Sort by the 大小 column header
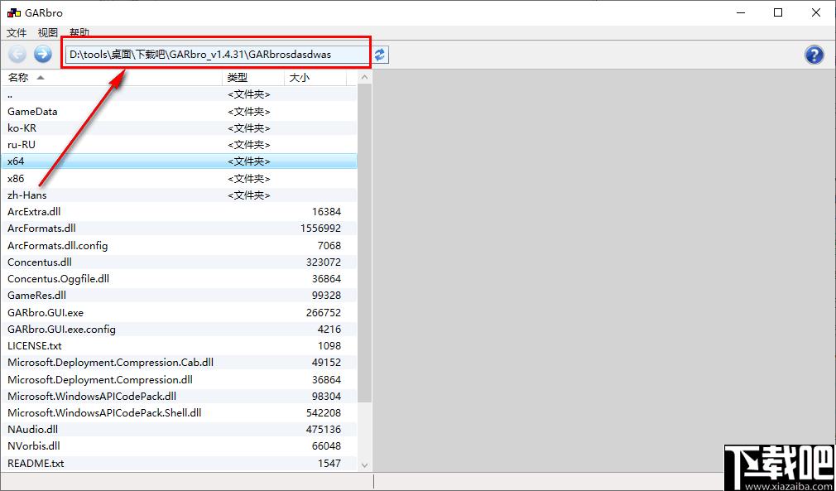The height and width of the screenshot is (491, 836). pyautogui.click(x=315, y=78)
